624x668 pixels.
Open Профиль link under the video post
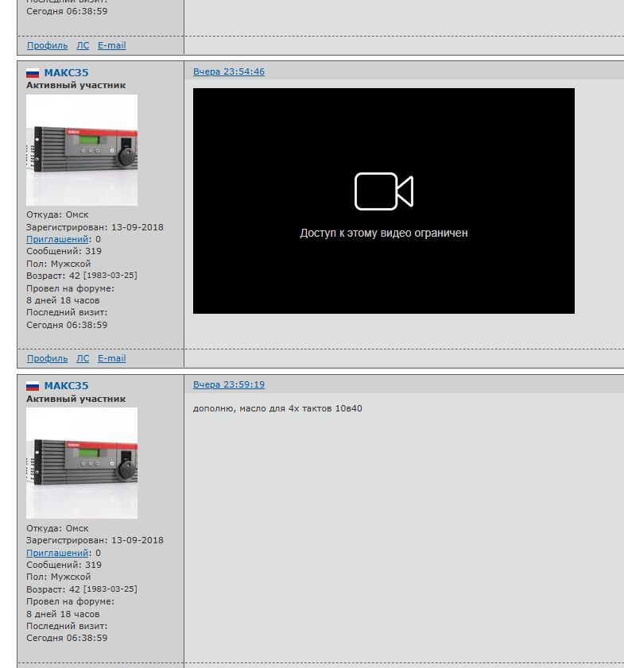tap(48, 359)
